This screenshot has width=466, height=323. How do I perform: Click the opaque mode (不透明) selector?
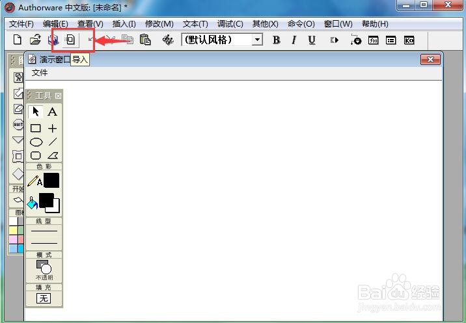click(x=44, y=270)
